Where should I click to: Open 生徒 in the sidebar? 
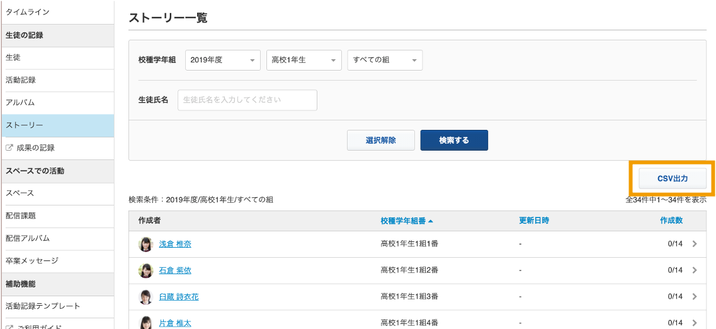coord(58,58)
